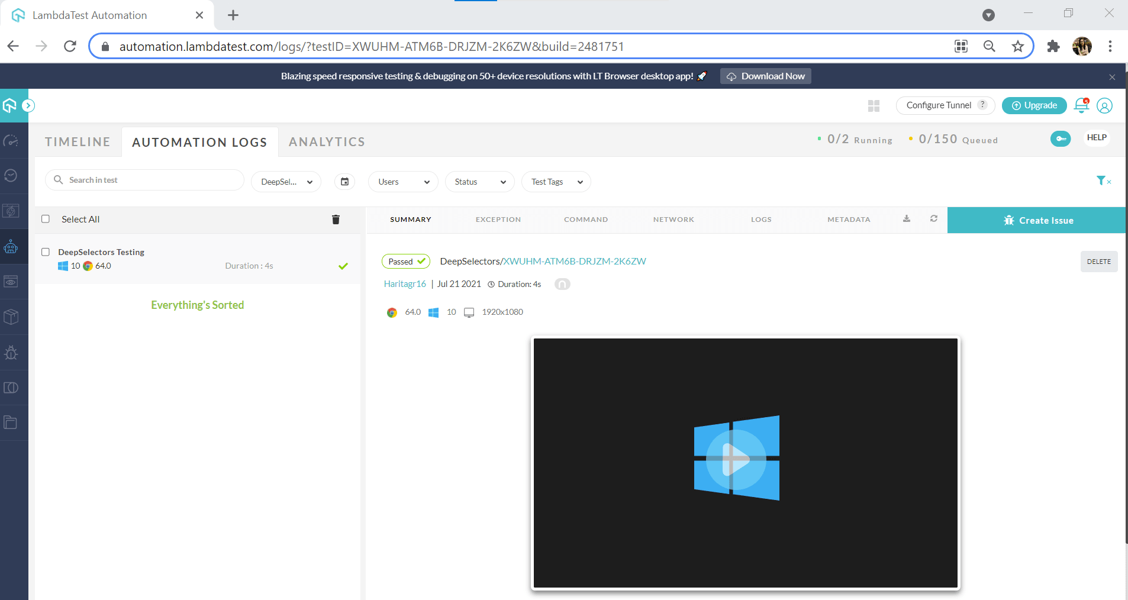
Task: Clear filters using the funnel icon
Action: click(x=1103, y=181)
